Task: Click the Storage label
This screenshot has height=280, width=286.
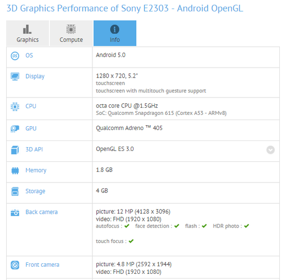Action: (35, 191)
